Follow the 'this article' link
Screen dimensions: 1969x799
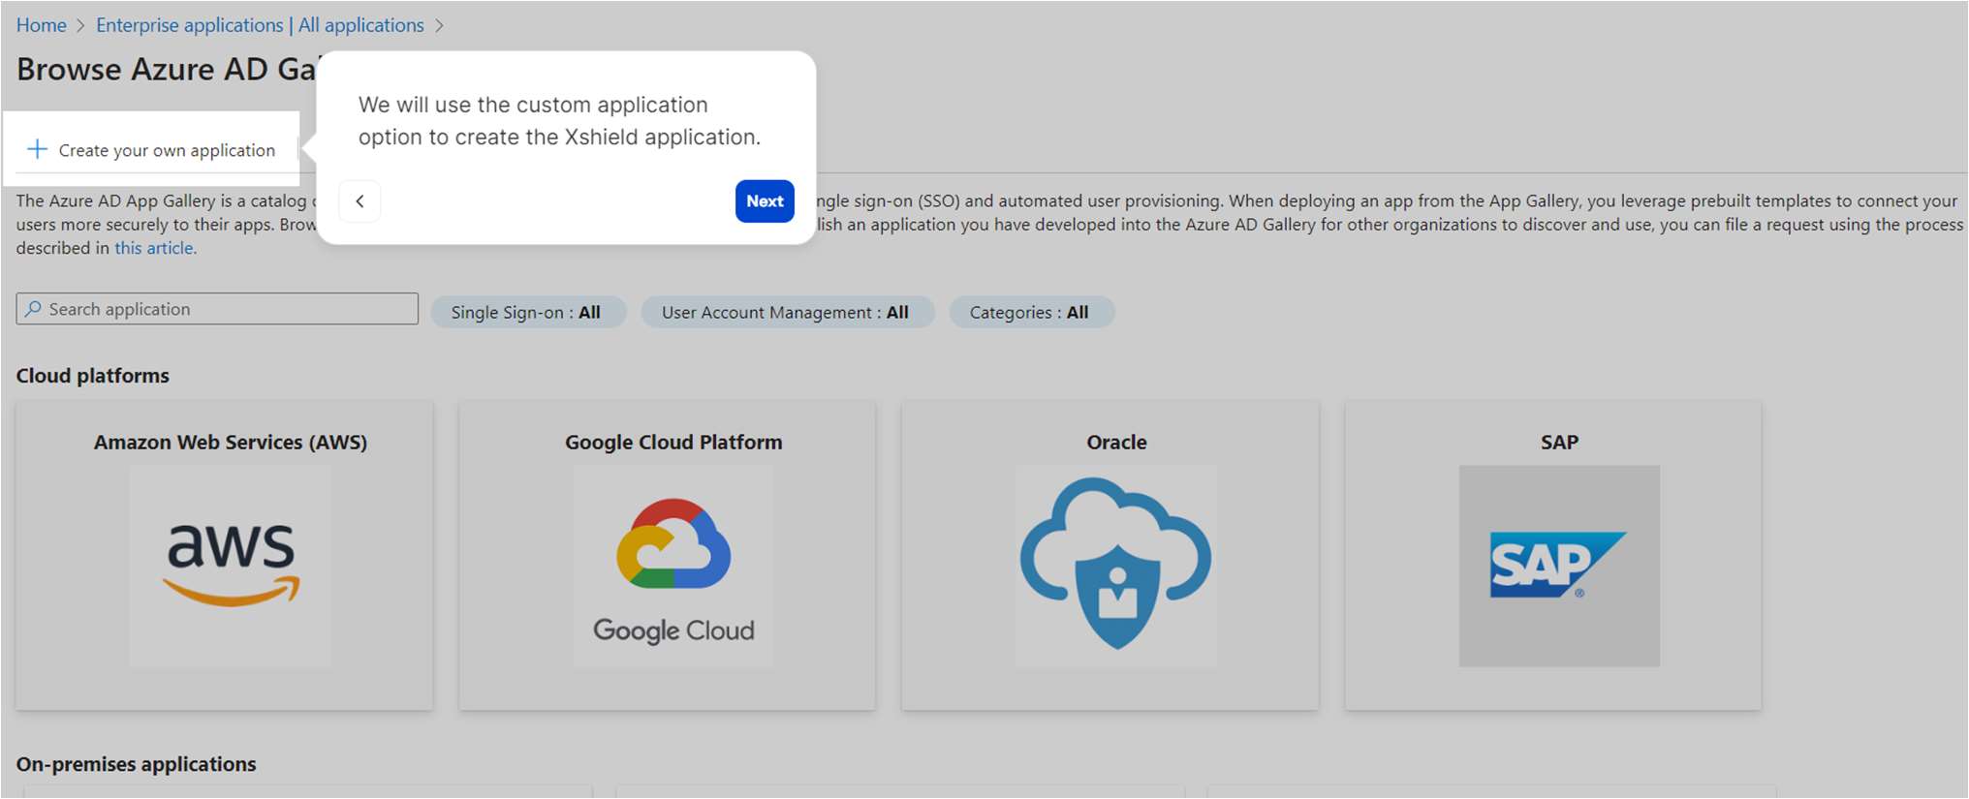[x=155, y=248]
